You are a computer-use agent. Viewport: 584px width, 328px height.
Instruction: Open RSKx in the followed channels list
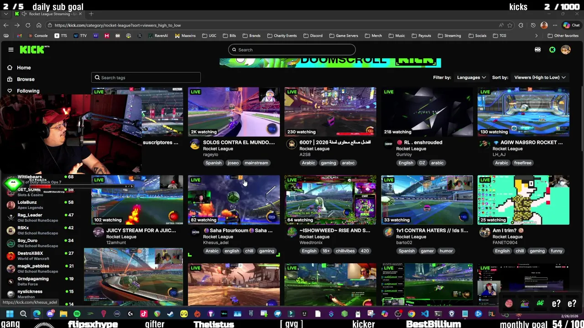click(40, 231)
